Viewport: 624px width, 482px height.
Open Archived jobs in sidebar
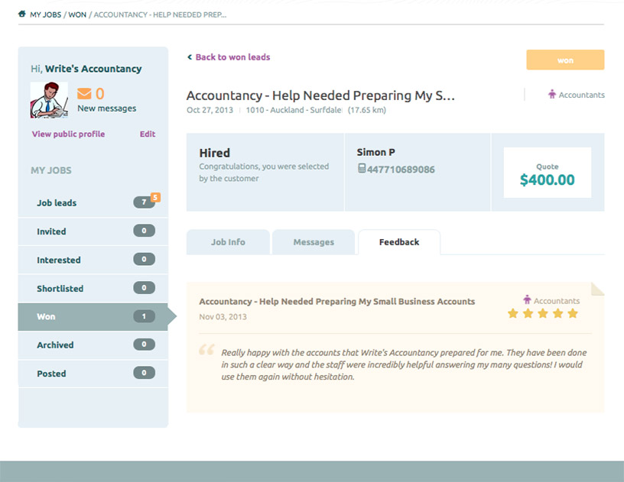pos(55,345)
